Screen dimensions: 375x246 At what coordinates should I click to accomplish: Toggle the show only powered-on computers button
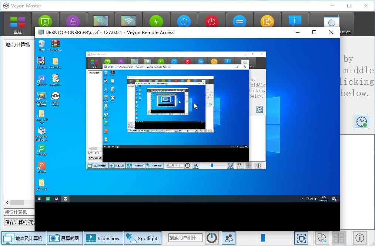coord(212,238)
